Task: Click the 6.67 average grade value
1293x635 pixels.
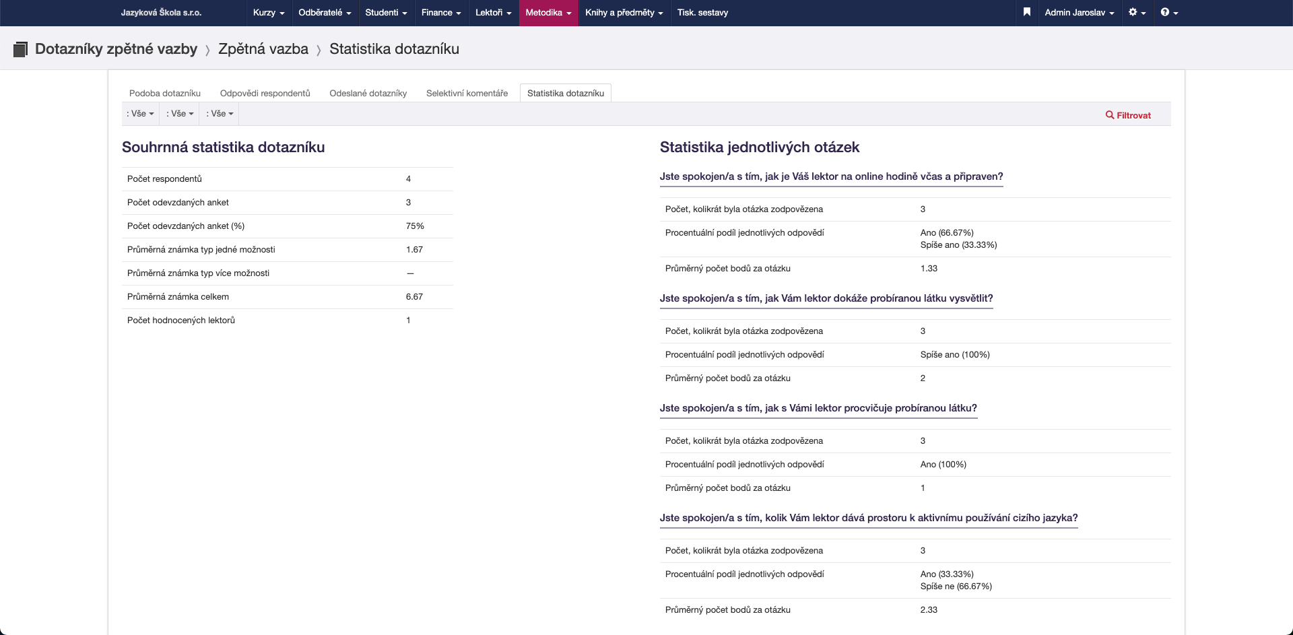Action: tap(414, 297)
